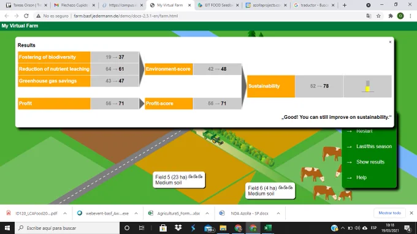Expand options for AgriculturaS_Form xlsx download
This screenshot has height=234, width=417.
point(207,213)
